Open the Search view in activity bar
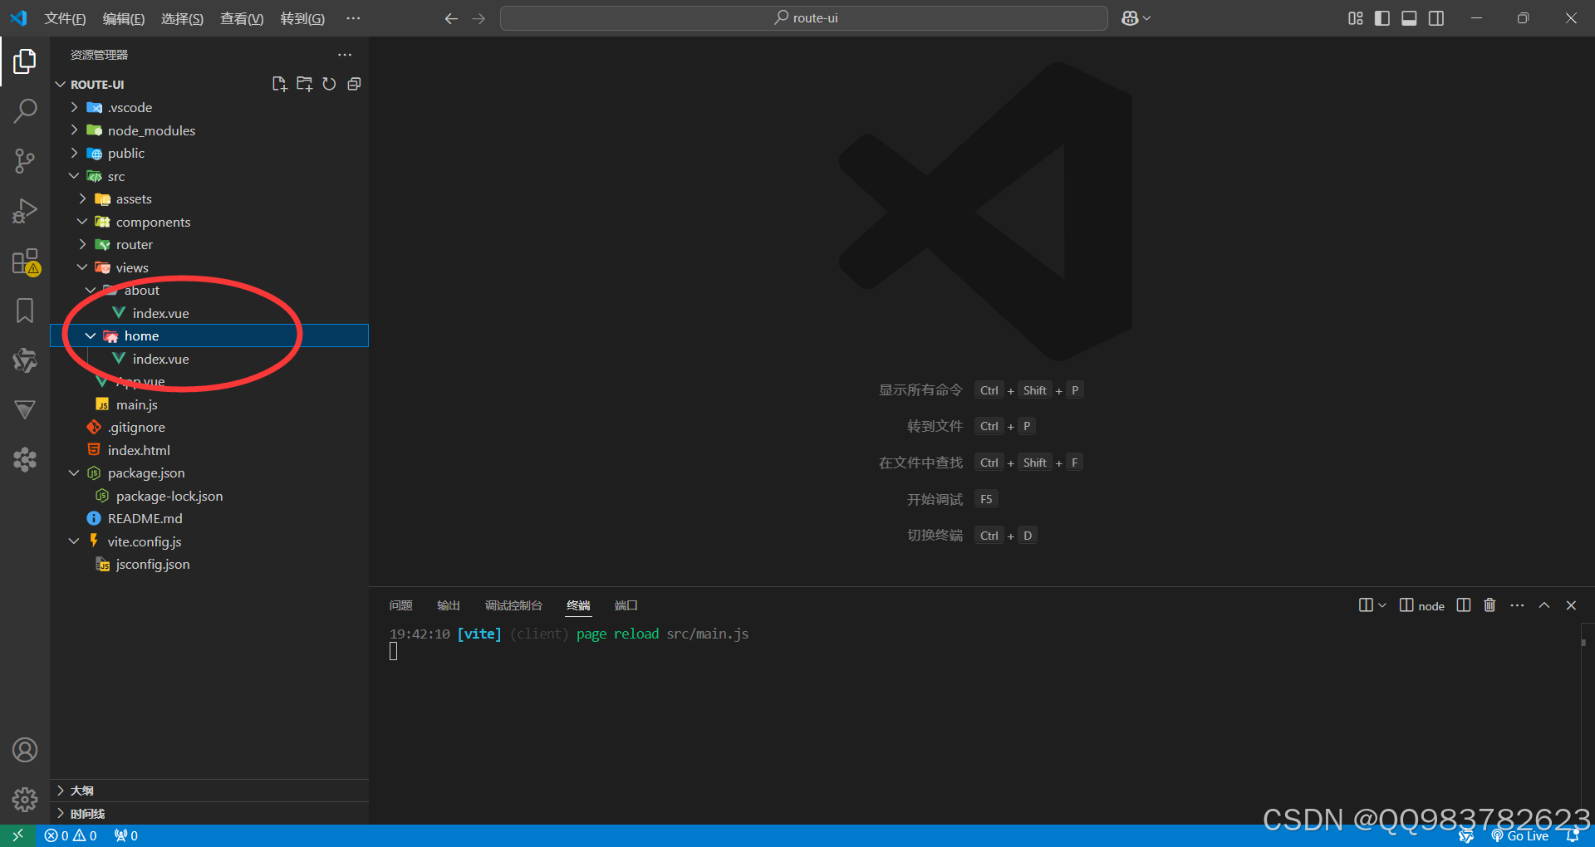Screen dimensions: 1595x847 (25, 110)
